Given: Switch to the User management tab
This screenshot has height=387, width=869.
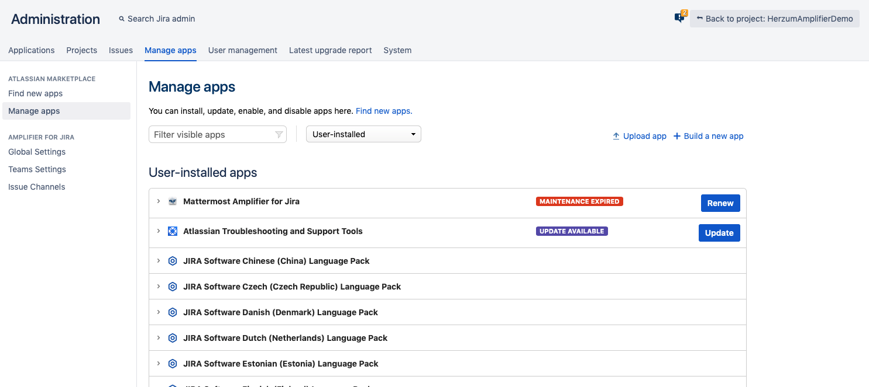Looking at the screenshot, I should pos(242,50).
